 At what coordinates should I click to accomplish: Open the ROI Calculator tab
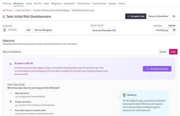click(x=84, y=3)
